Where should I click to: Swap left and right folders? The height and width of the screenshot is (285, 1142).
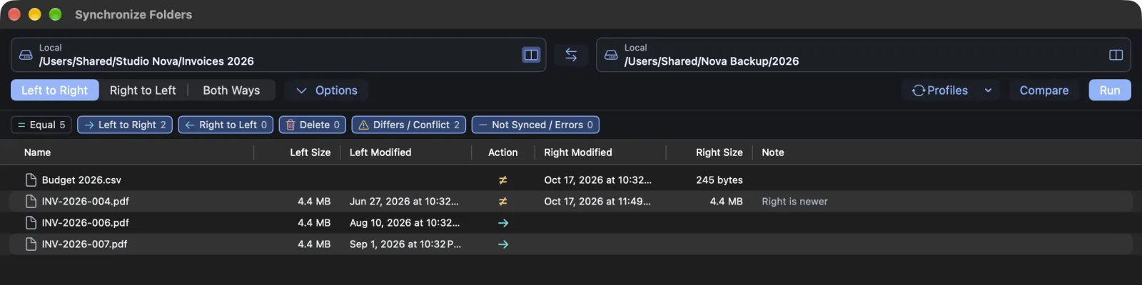[x=571, y=55]
